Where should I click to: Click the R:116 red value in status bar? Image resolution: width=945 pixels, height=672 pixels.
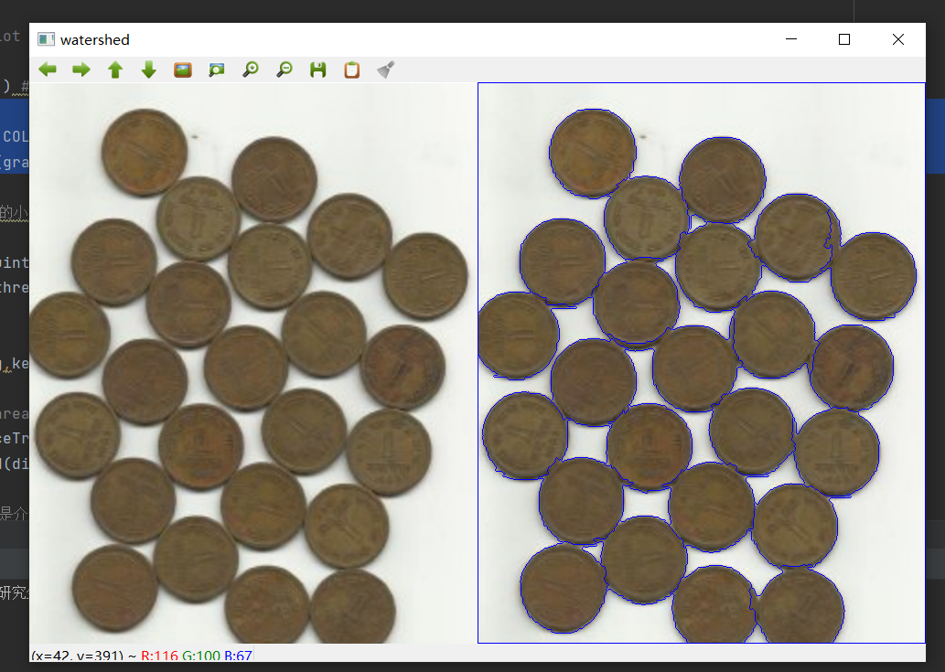[159, 656]
